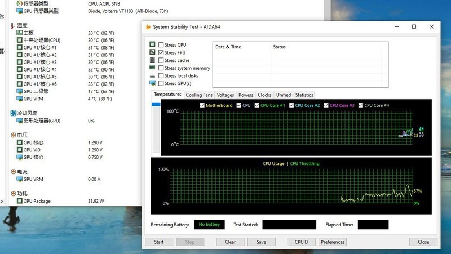
Task: Click the power icon next to 功耗
Action: [13, 194]
